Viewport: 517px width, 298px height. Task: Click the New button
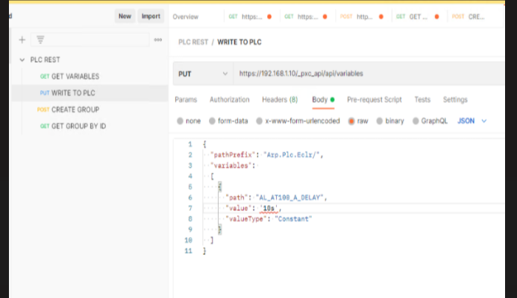pyautogui.click(x=125, y=16)
